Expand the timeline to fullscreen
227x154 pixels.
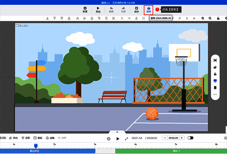(x=126, y=138)
